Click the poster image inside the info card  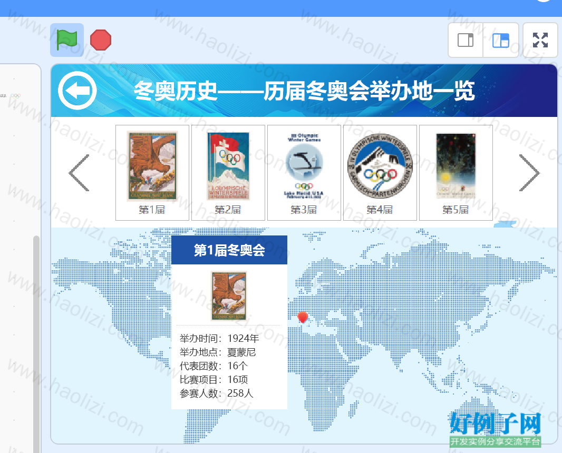tap(229, 296)
